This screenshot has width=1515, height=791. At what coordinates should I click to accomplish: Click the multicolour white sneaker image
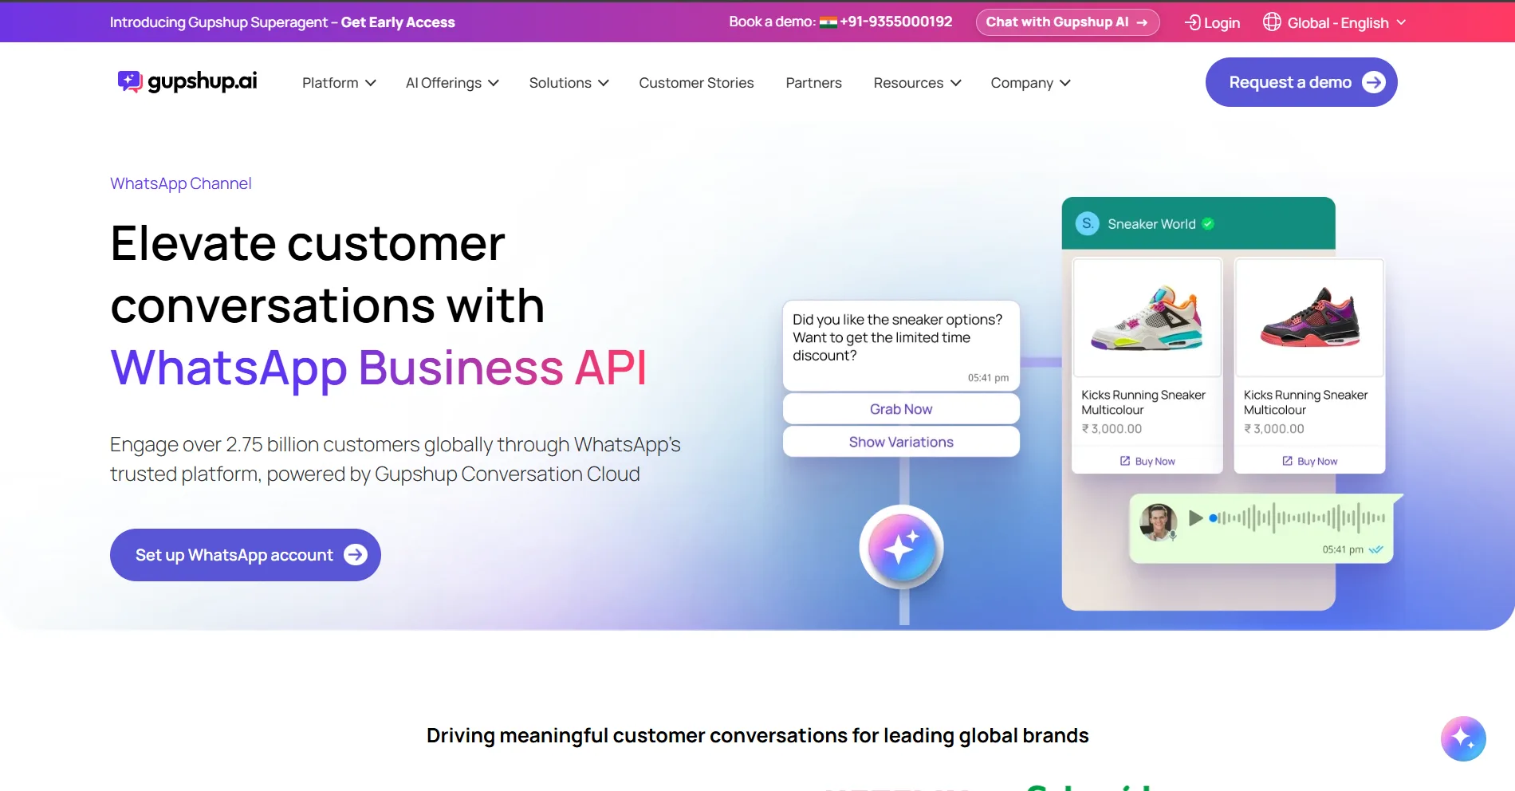pos(1147,317)
